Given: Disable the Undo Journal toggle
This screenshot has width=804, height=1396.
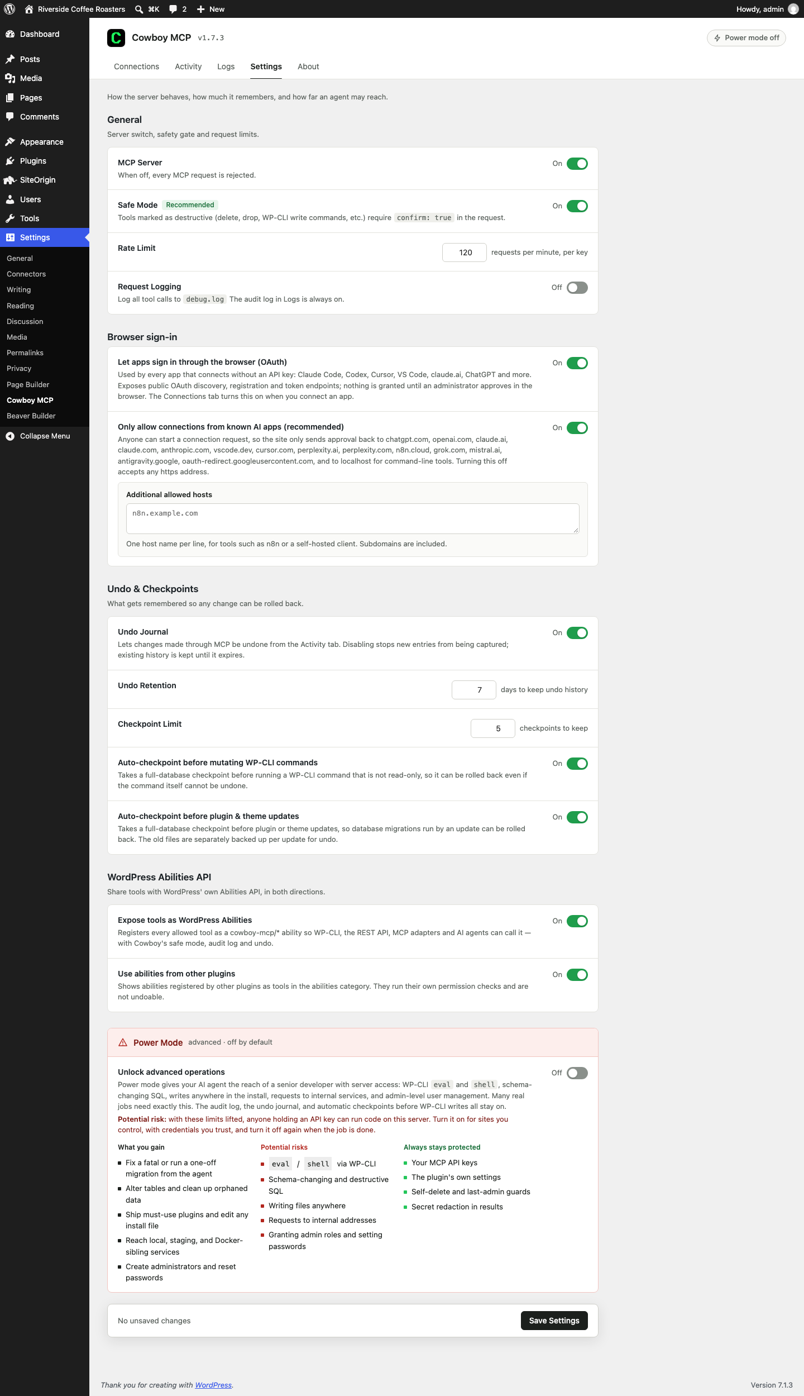Looking at the screenshot, I should 577,633.
